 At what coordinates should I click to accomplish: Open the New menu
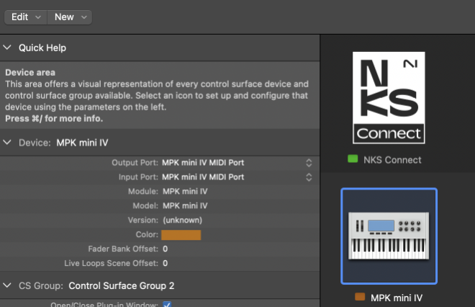coord(70,17)
